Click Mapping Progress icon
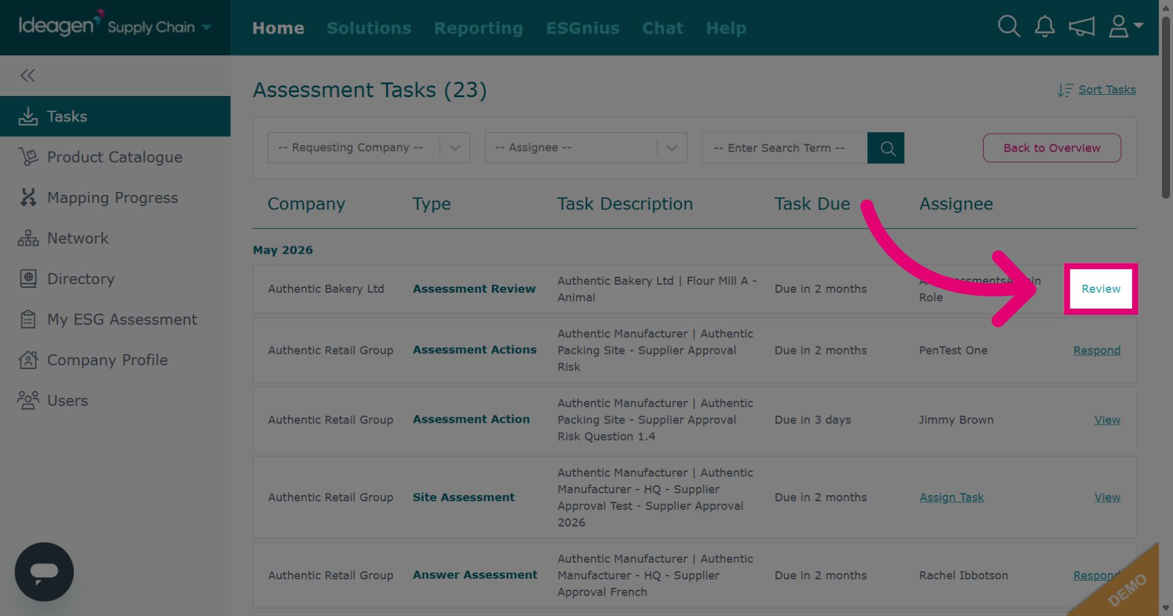 click(x=28, y=197)
